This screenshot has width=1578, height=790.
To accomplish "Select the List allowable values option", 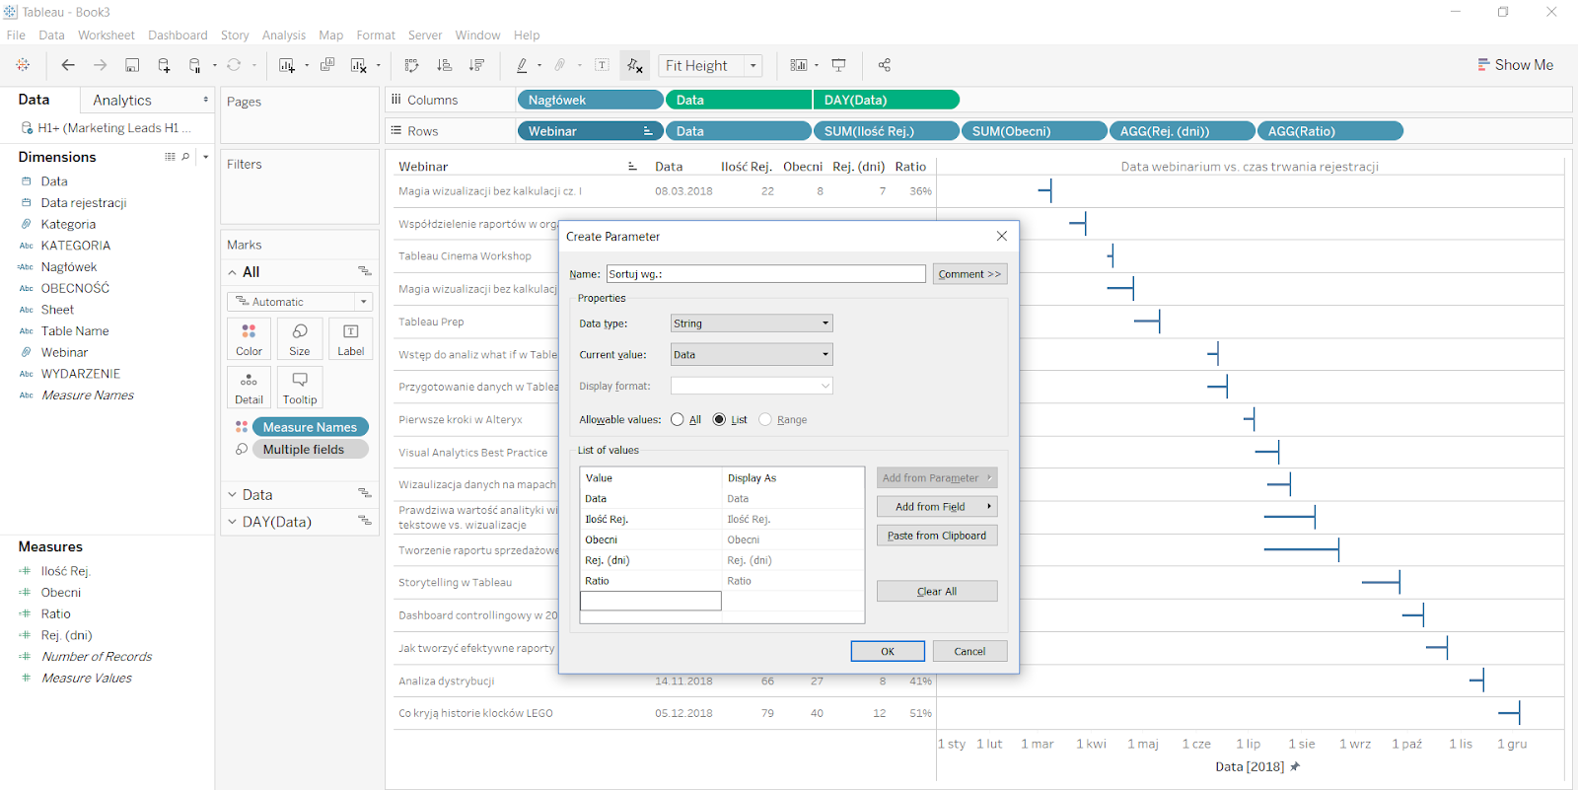I will [x=719, y=420].
